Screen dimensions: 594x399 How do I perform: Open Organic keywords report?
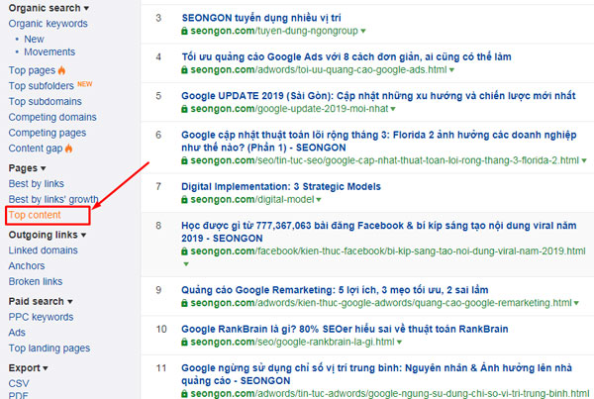coord(49,24)
